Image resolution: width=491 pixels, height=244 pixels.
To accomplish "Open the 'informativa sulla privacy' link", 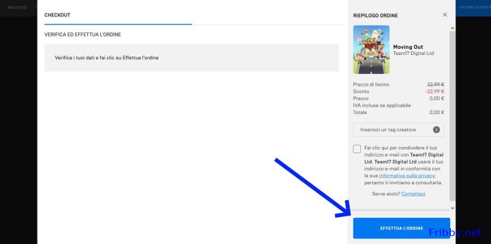I will (x=407, y=175).
